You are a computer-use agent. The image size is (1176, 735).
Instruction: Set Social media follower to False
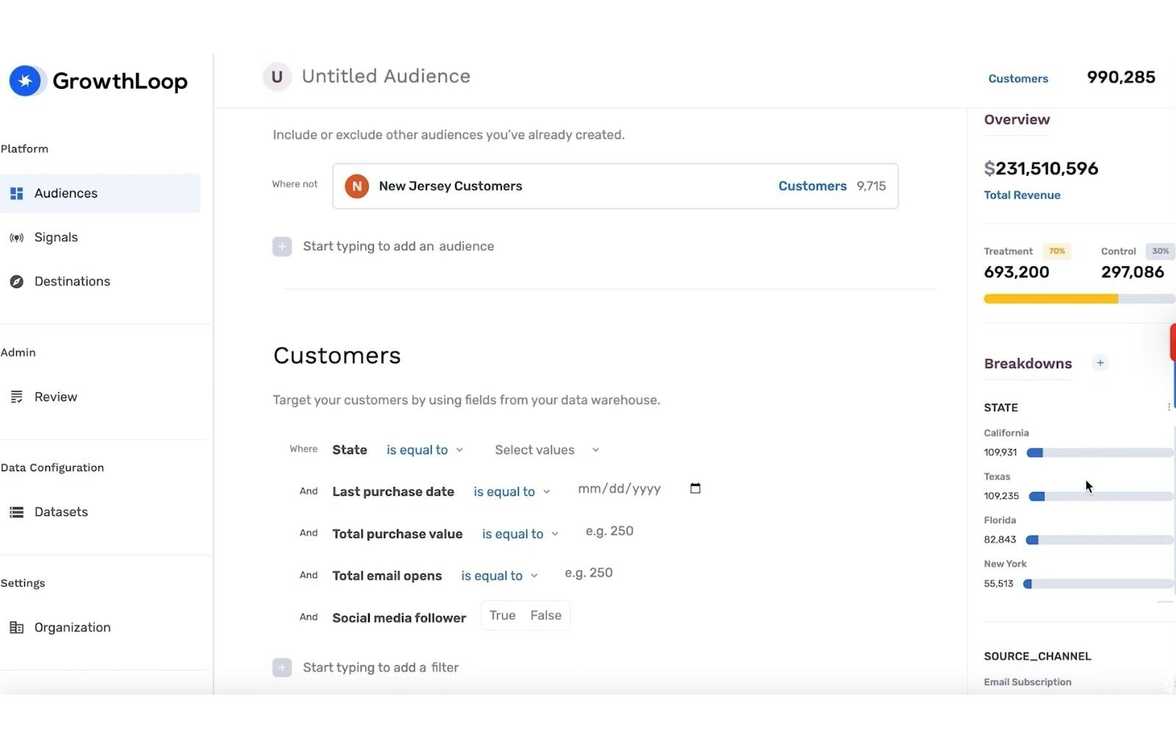[545, 615]
